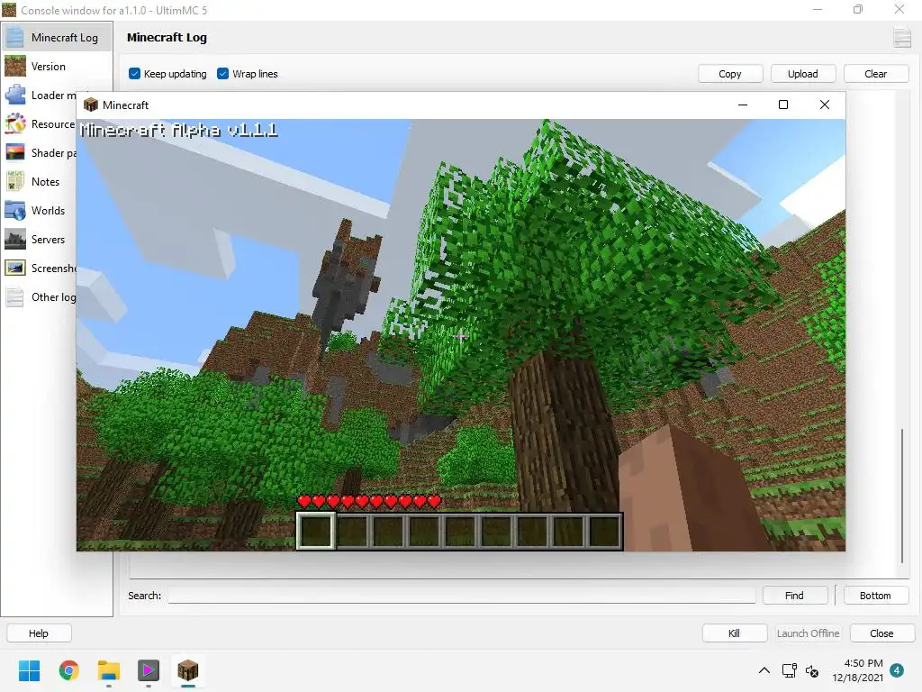Click the Close console button
Image resolution: width=922 pixels, height=692 pixels.
[x=882, y=633]
